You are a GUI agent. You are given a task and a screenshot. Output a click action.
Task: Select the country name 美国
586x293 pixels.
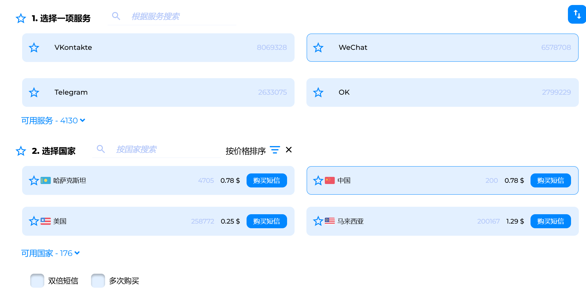(60, 221)
